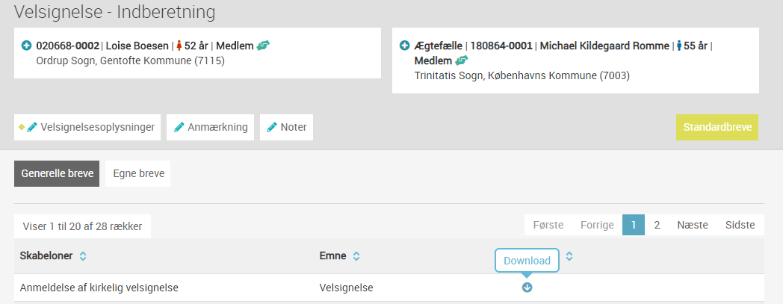Select Generelle breve tab
The height and width of the screenshot is (304, 783).
coord(57,174)
